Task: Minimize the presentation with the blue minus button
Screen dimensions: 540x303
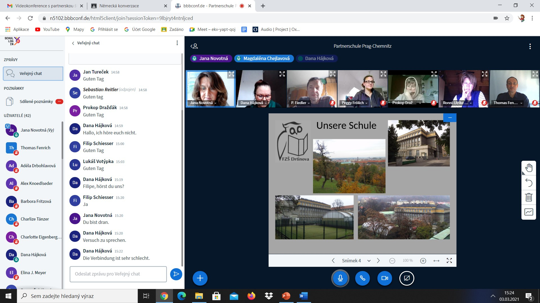Action: coord(450,118)
